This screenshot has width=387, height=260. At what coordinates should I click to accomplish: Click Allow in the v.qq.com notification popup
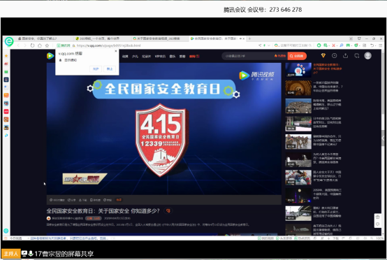point(96,69)
